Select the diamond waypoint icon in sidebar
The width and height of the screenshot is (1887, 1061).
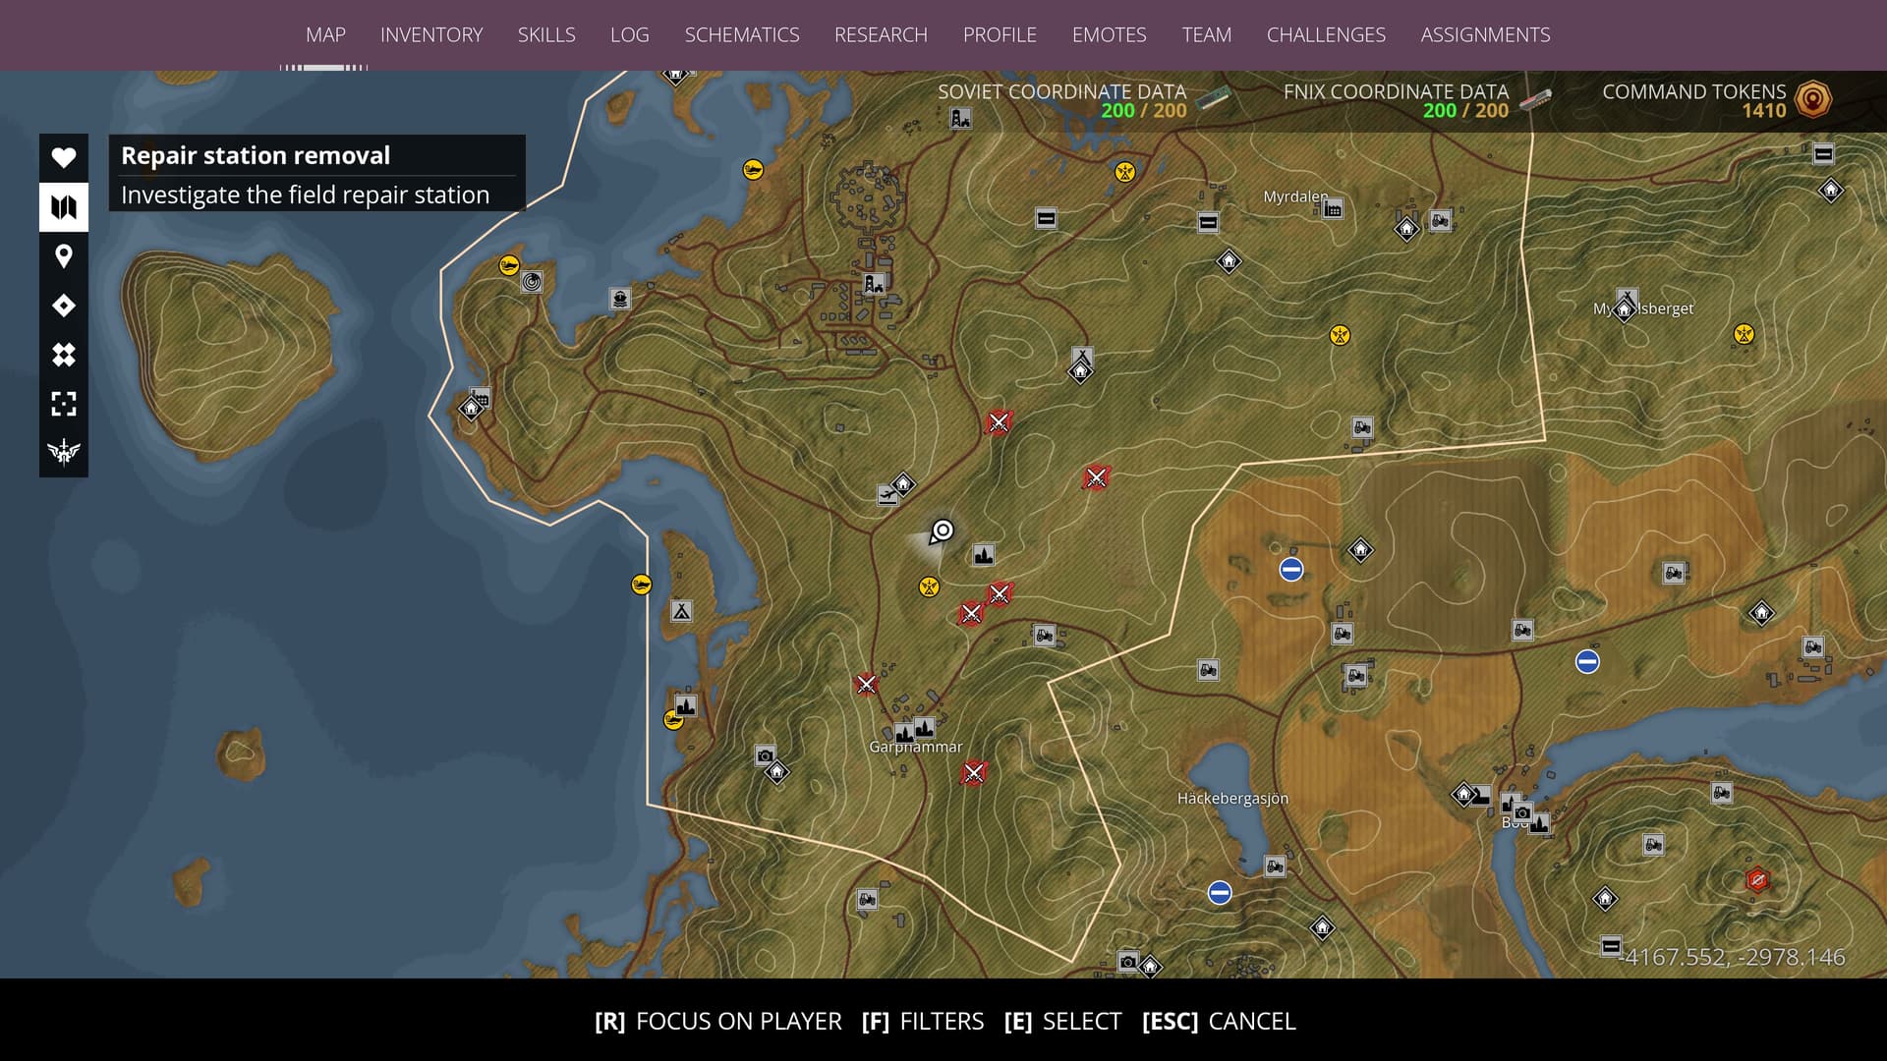coord(64,306)
